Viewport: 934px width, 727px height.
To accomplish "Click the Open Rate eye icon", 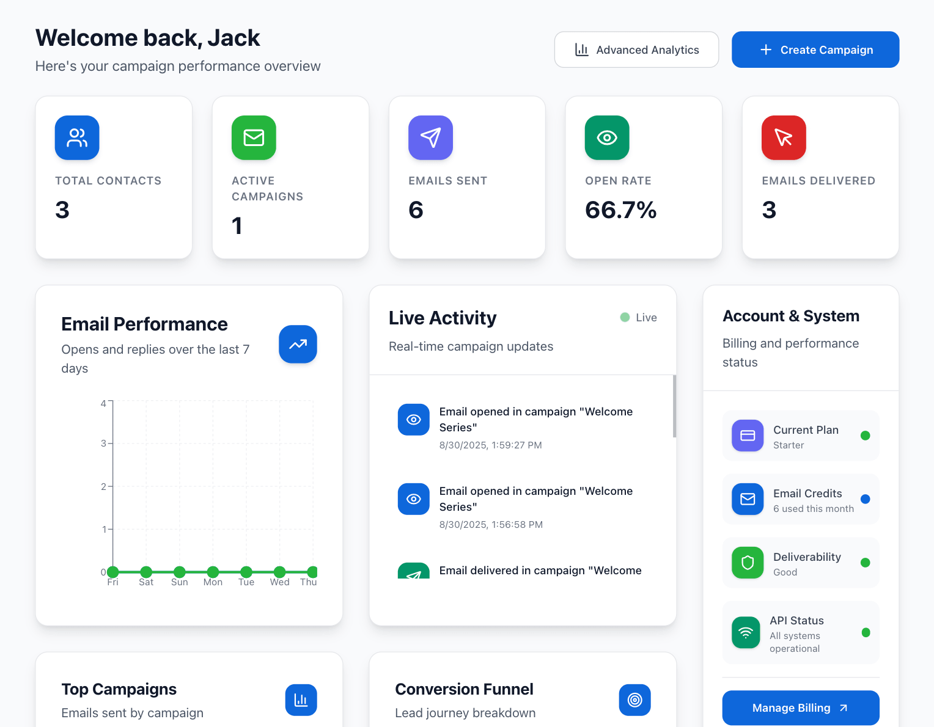I will (607, 137).
